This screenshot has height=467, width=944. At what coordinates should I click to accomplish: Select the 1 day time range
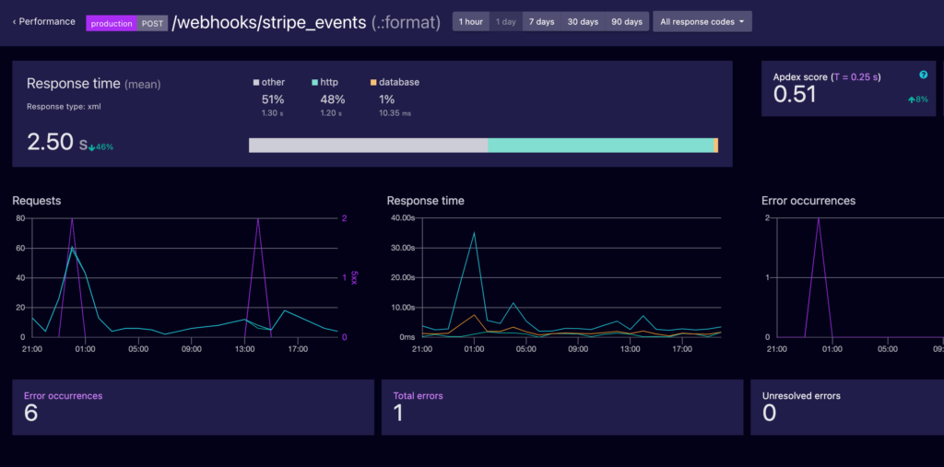click(x=506, y=21)
